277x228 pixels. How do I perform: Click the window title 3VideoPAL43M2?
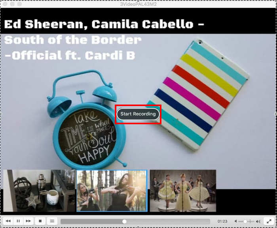click(138, 4)
